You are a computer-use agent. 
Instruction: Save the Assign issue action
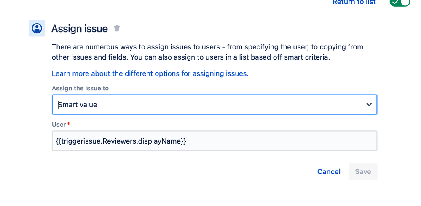(363, 171)
